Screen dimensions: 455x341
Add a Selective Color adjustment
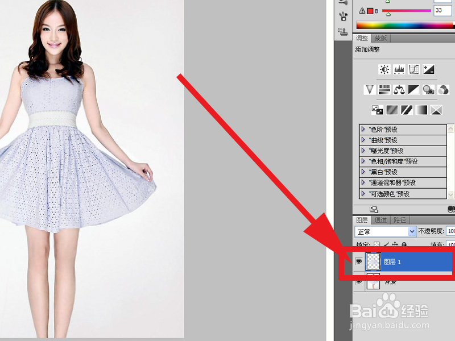436,110
